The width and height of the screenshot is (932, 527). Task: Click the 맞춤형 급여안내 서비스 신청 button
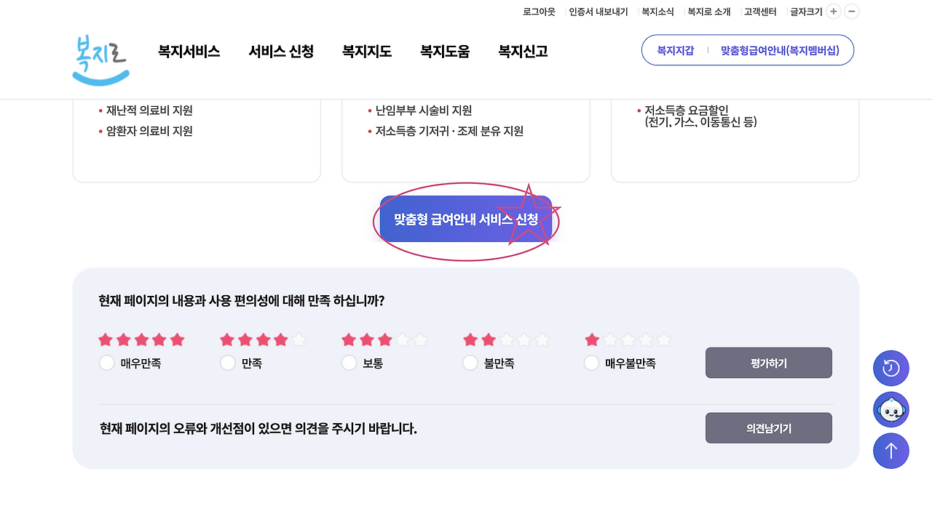click(465, 218)
